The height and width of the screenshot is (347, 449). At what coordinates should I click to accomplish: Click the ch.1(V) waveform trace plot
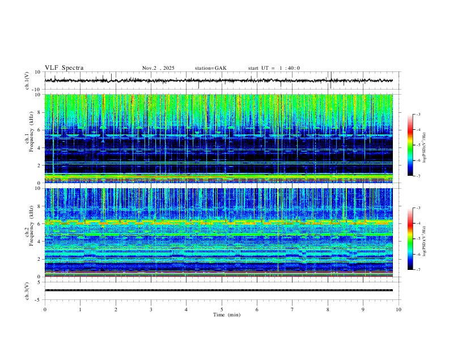(219, 81)
